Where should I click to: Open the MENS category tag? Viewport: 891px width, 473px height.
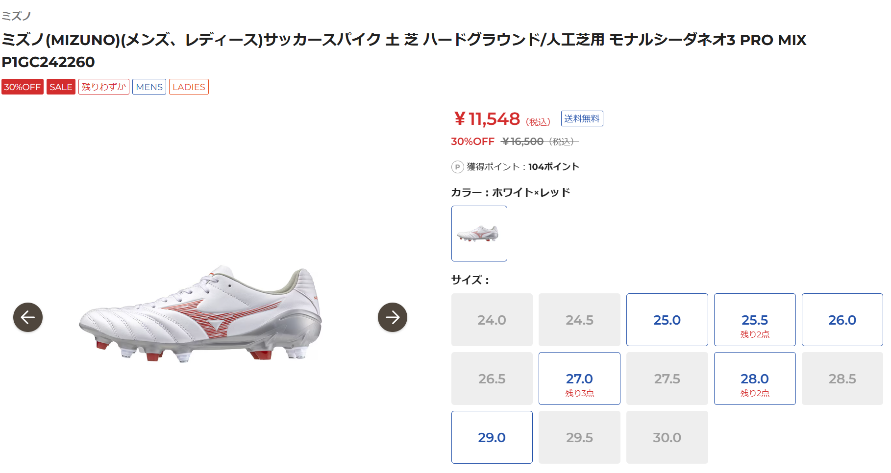pos(149,87)
